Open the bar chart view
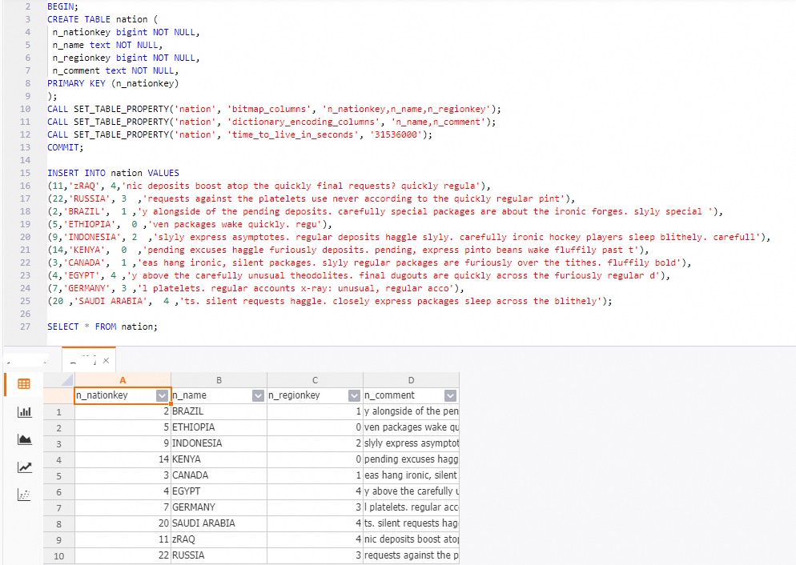The image size is (796, 565). (24, 411)
